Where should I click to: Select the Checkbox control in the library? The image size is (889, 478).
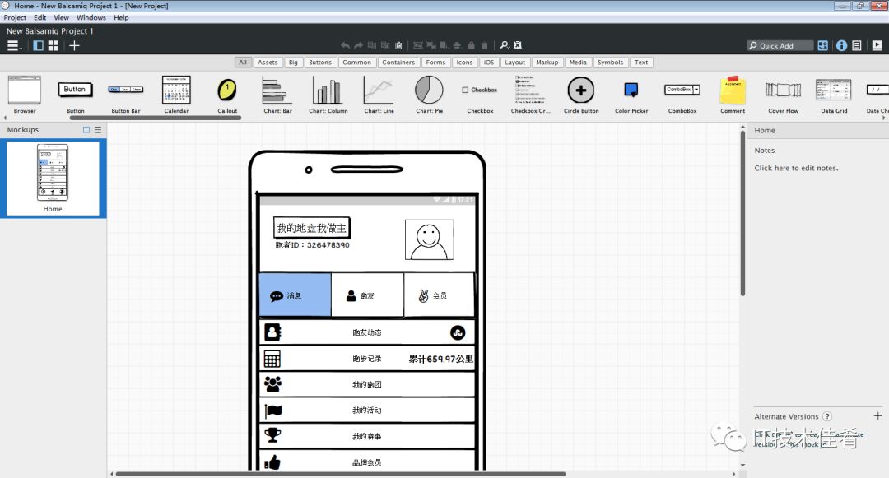(x=479, y=92)
